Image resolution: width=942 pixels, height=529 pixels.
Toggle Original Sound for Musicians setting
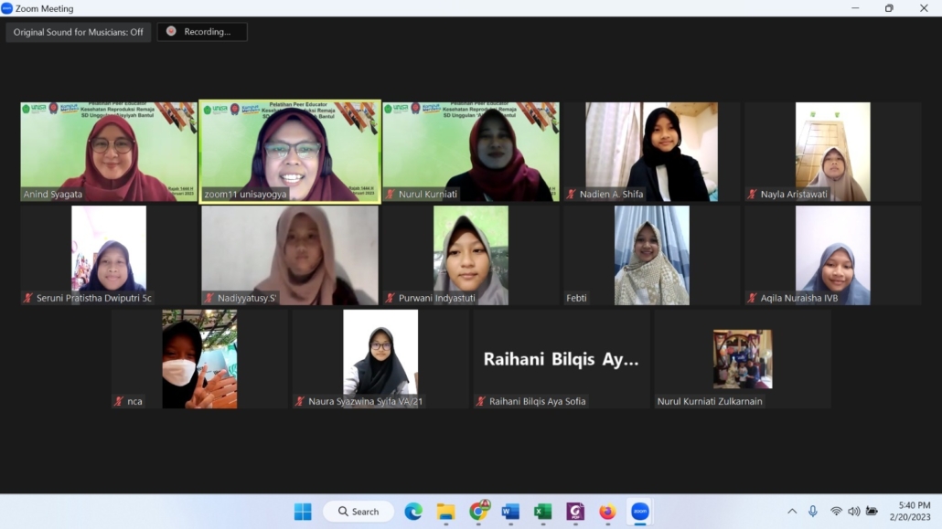(x=79, y=32)
